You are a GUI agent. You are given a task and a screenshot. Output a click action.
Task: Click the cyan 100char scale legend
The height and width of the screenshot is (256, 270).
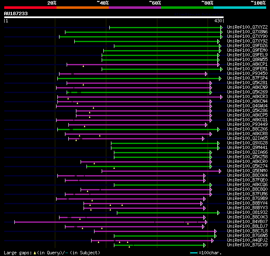pyautogui.click(x=194, y=253)
